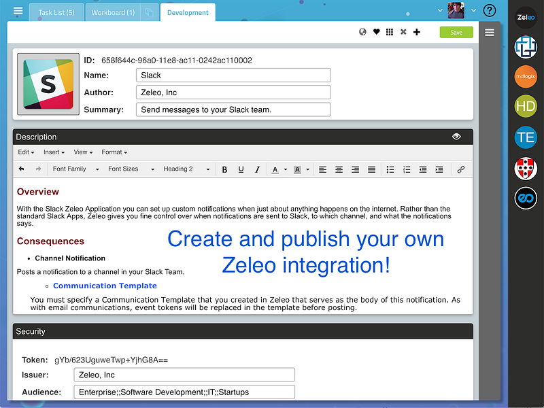544x408 pixels.
Task: Click the Summary input field
Action: click(x=233, y=109)
